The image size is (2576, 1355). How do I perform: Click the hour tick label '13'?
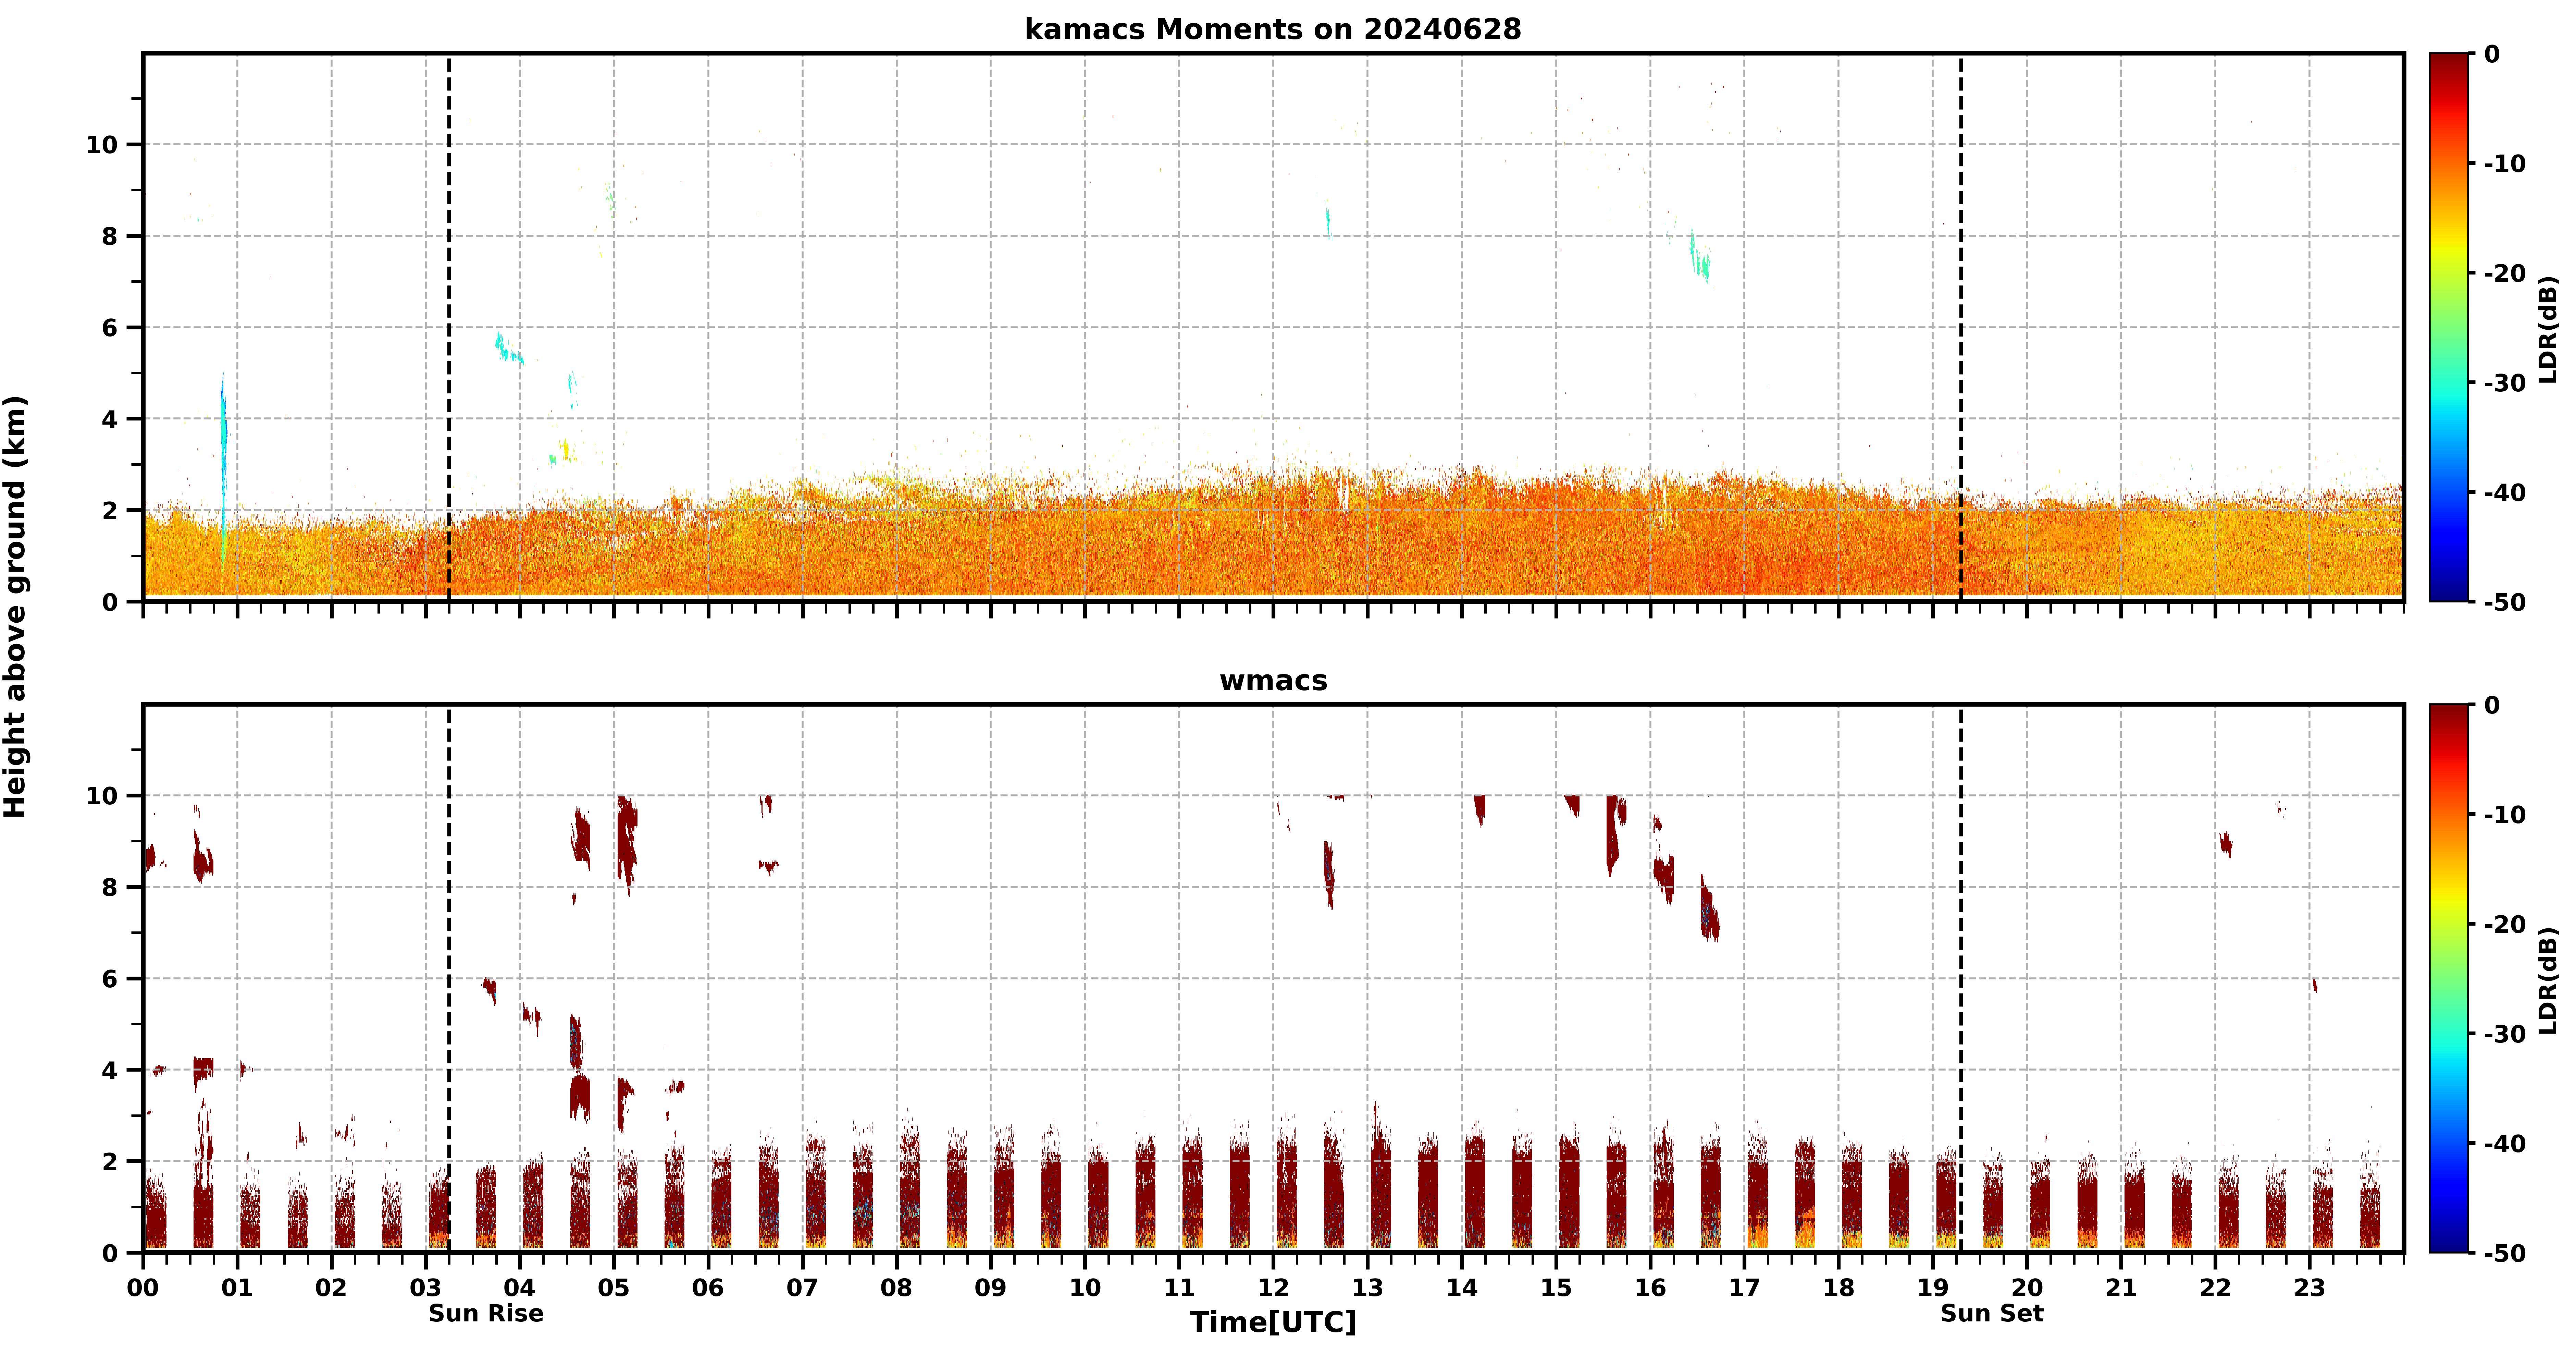pos(1368,1288)
